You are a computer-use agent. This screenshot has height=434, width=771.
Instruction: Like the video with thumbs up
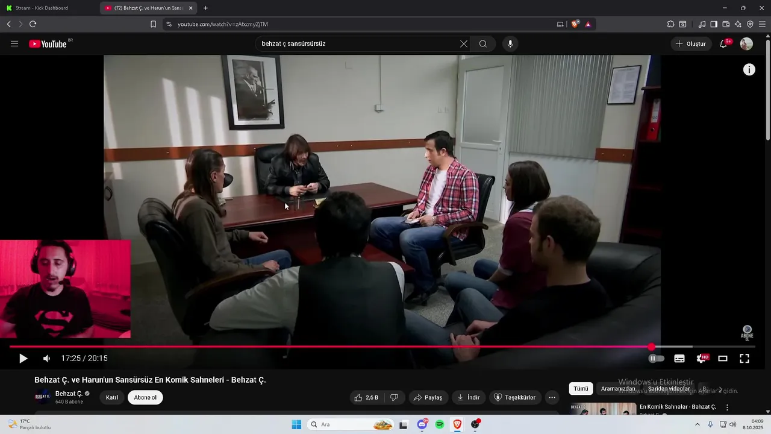tap(366, 398)
